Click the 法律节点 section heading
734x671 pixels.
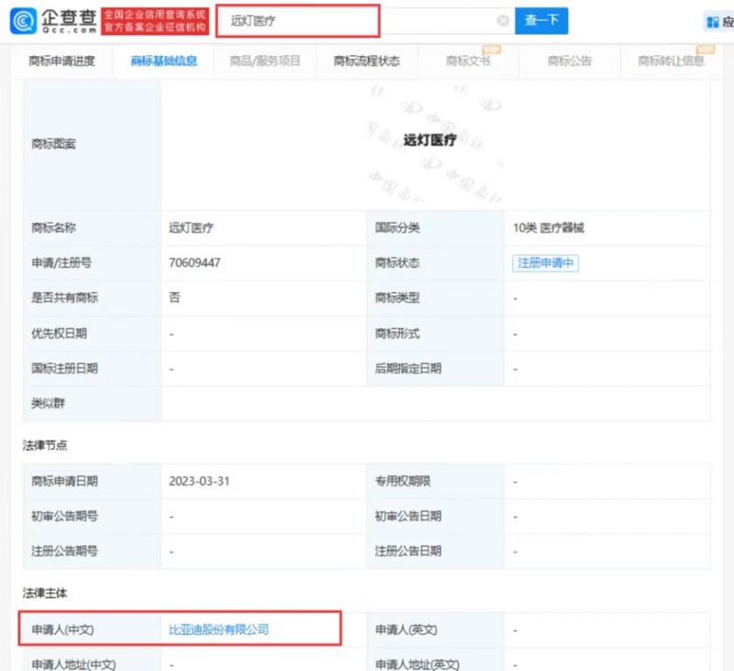(x=44, y=445)
